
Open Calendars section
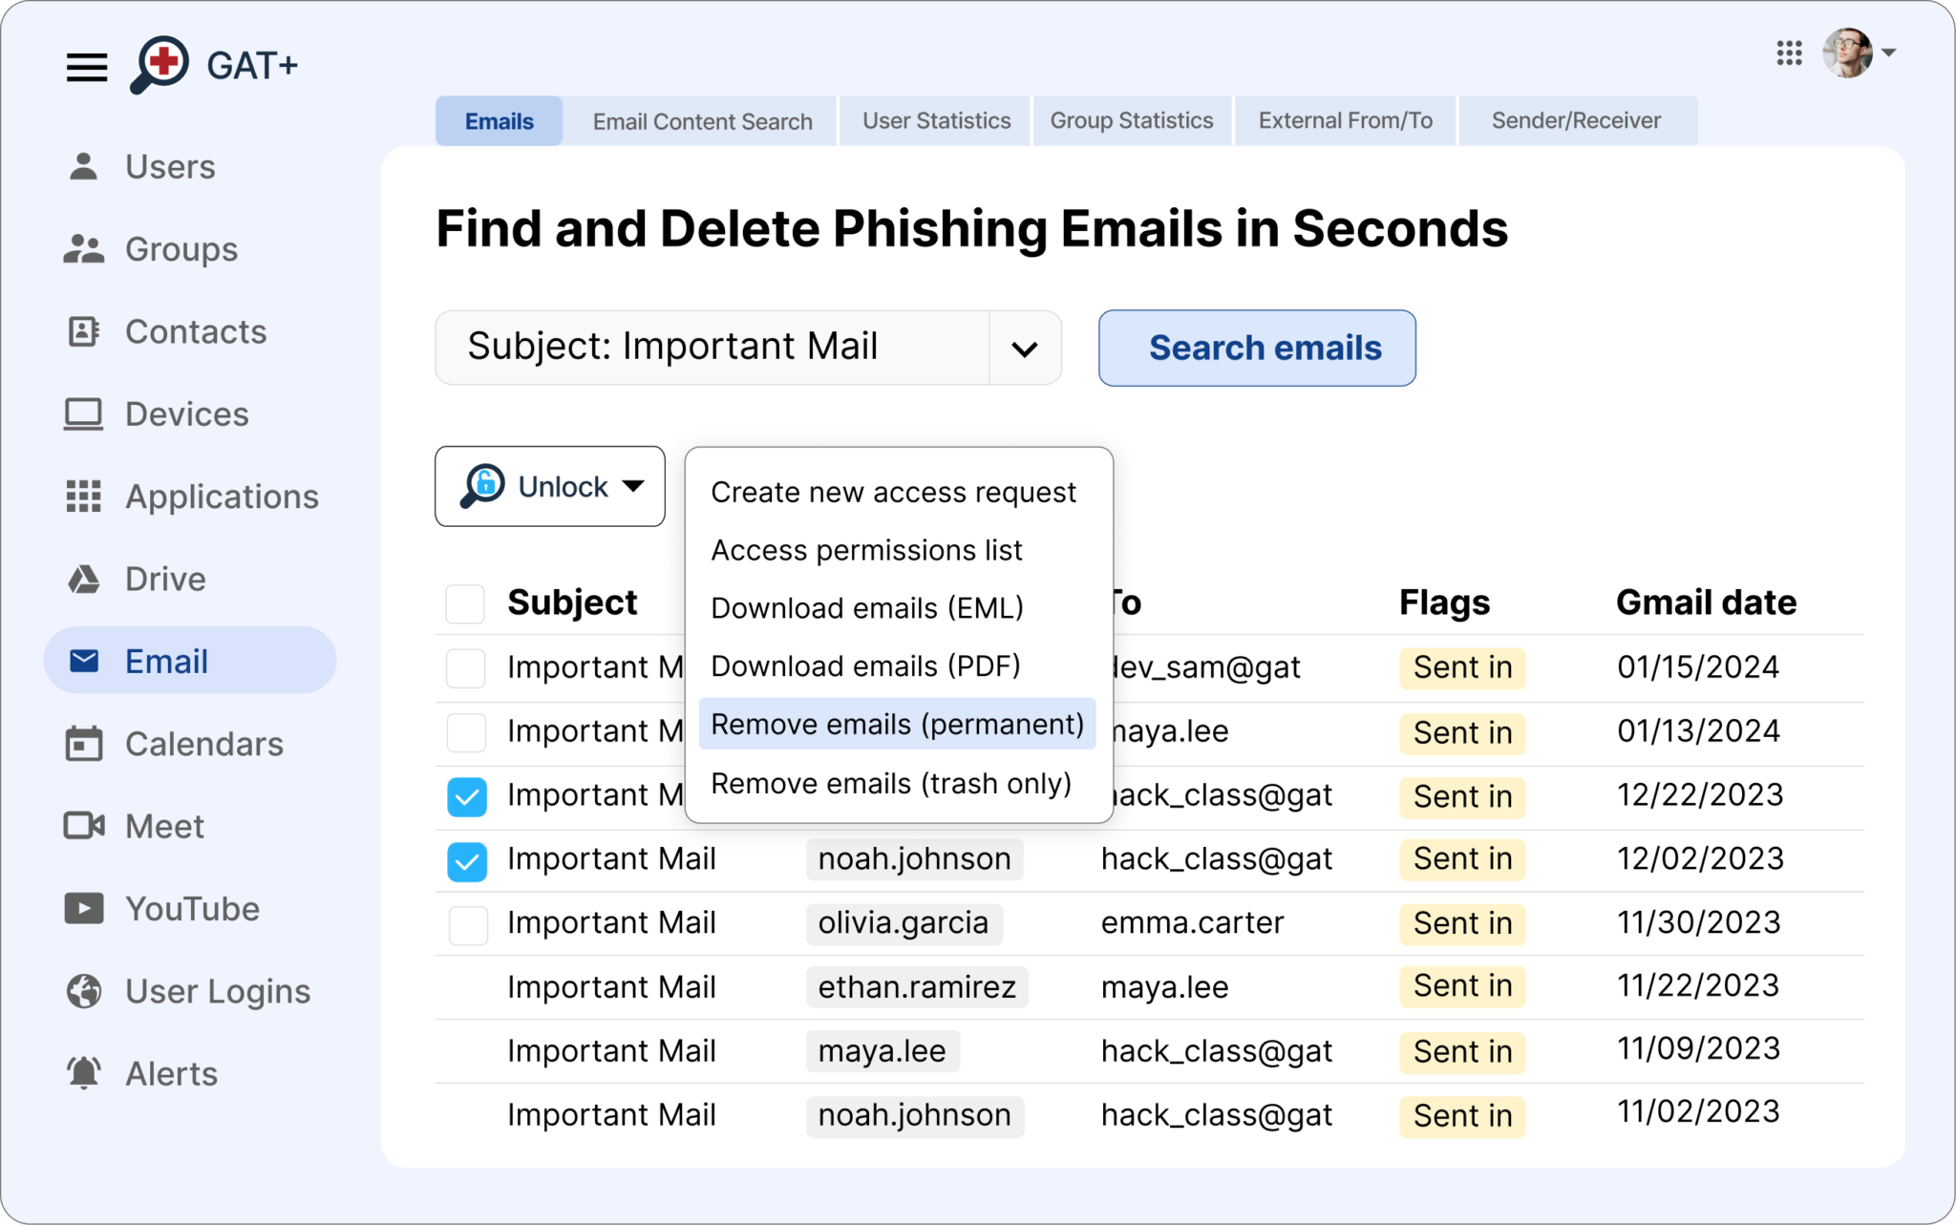(x=174, y=744)
